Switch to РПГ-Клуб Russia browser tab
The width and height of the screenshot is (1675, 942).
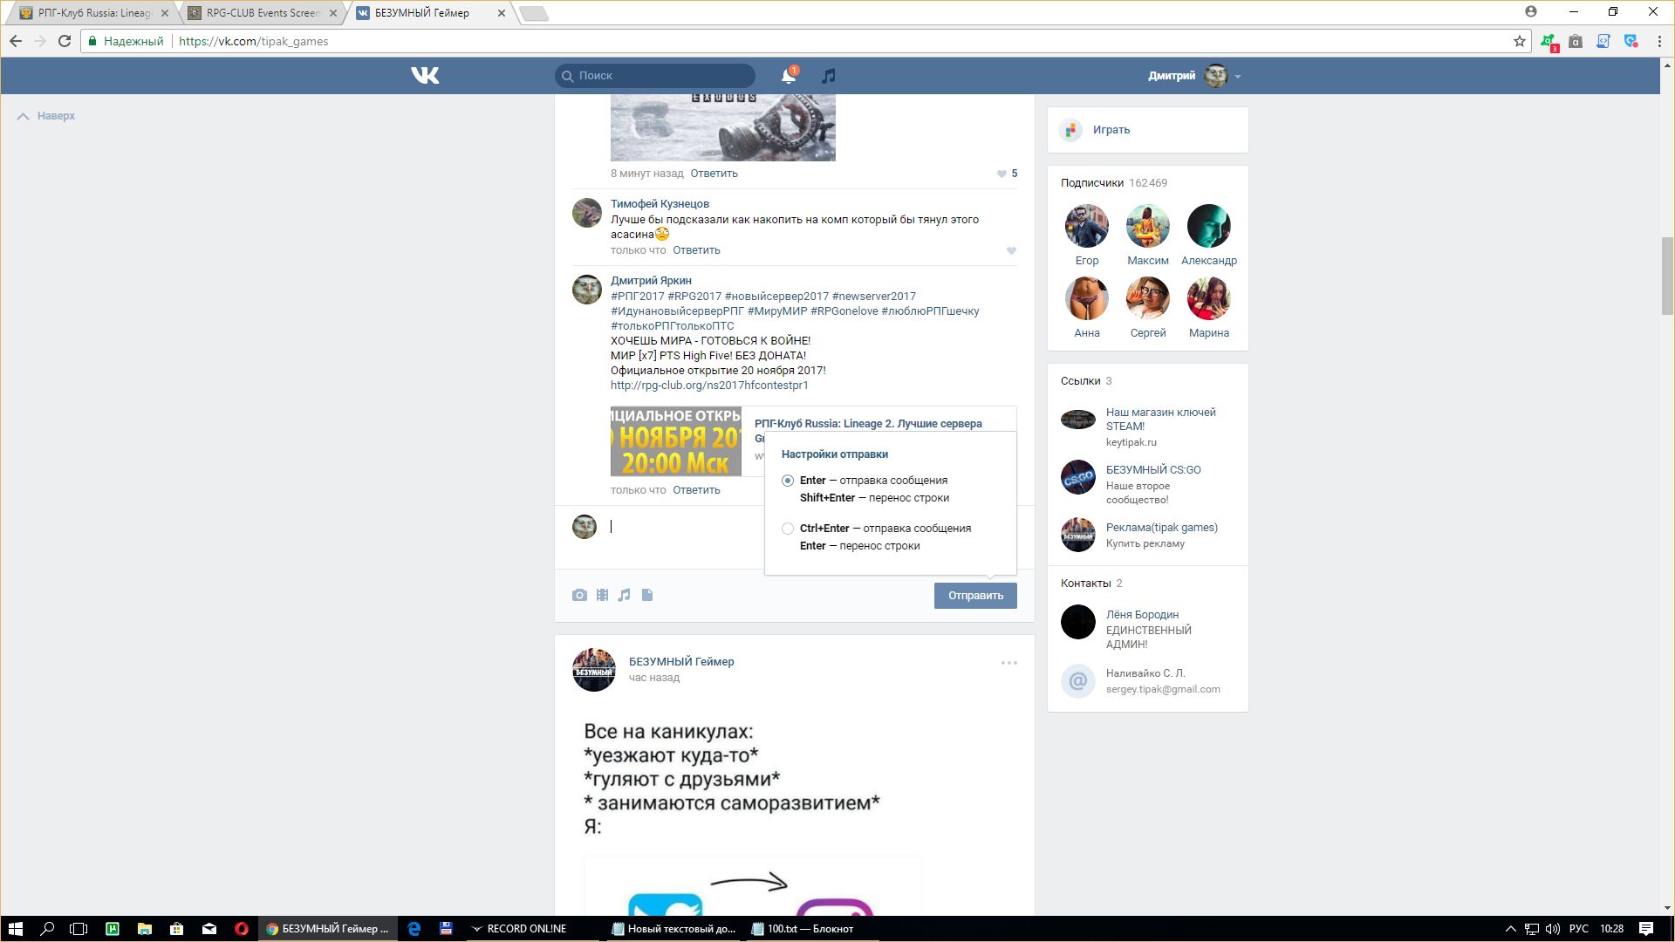pos(93,13)
